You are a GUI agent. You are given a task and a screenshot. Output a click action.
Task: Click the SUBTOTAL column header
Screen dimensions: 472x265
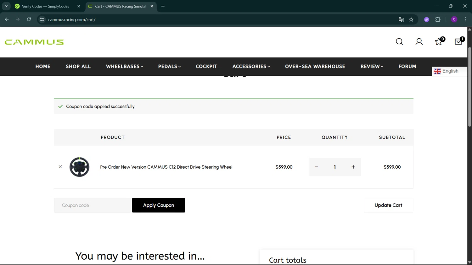click(392, 138)
